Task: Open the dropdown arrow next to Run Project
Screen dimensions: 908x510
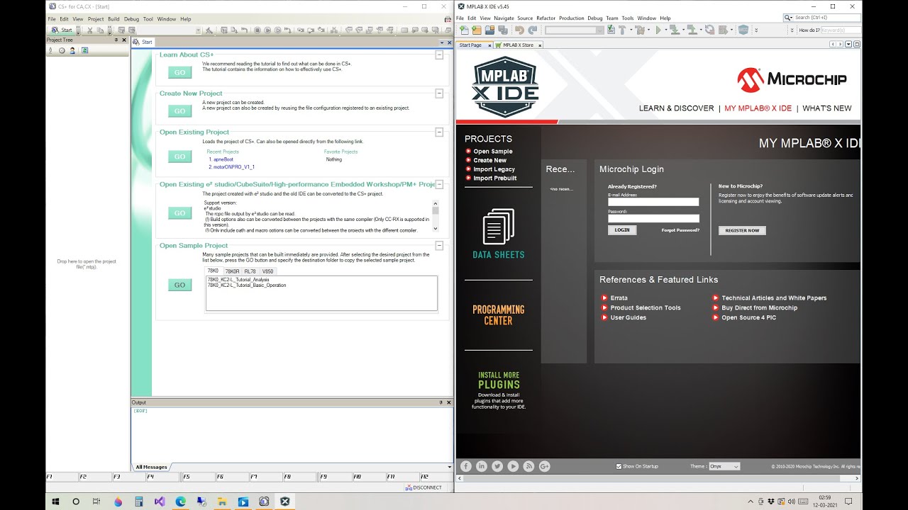Action: [665, 30]
